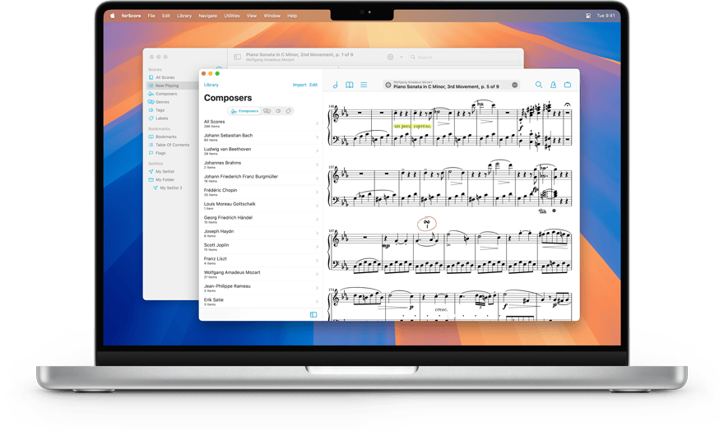This screenshot has height=431, width=724.
Task: Expand the Erik Satie row chevron
Action: (x=318, y=302)
